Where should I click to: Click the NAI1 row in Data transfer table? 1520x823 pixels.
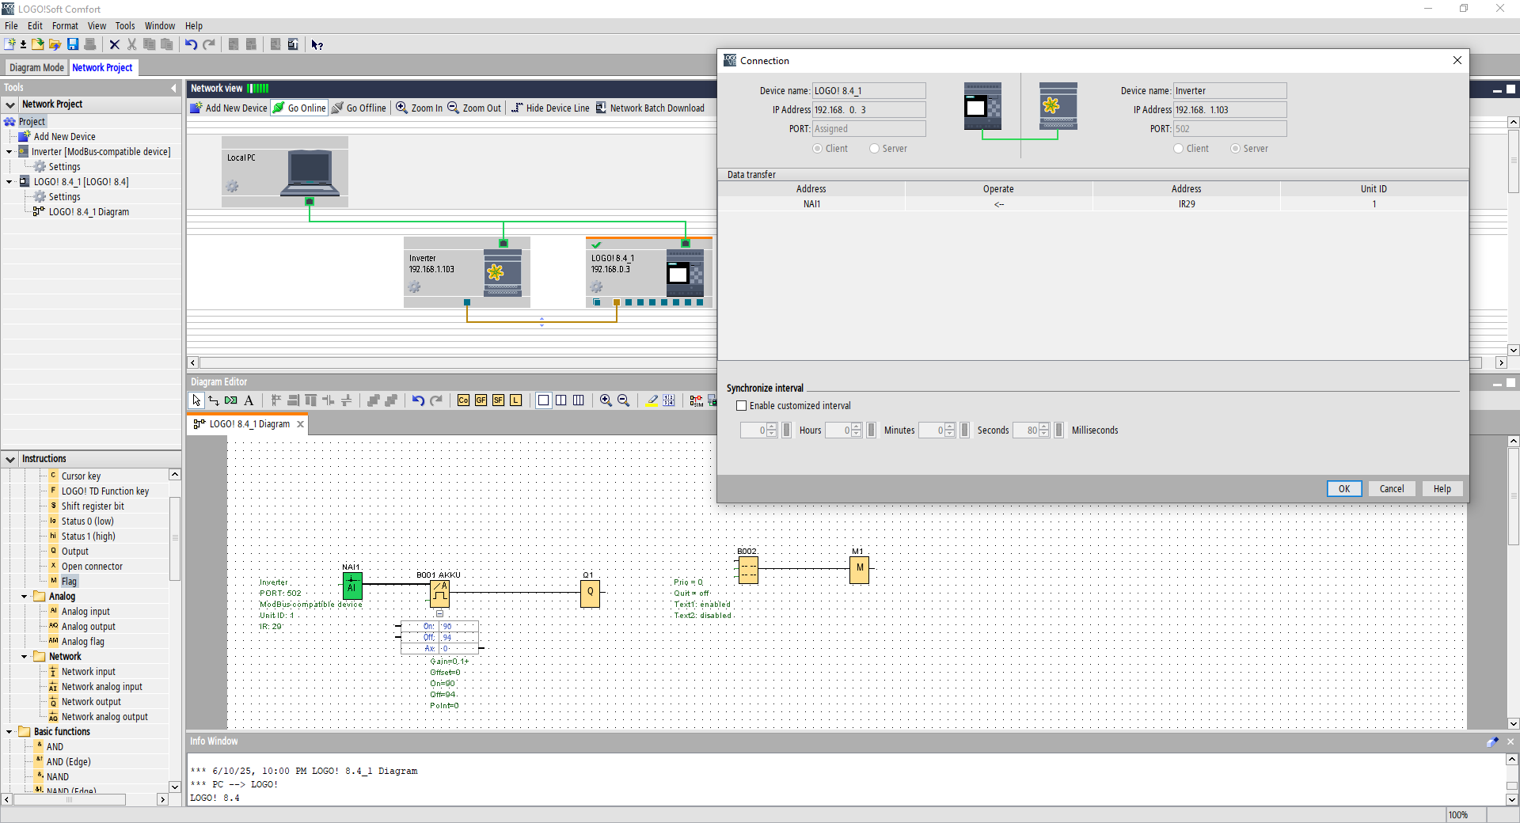[811, 204]
